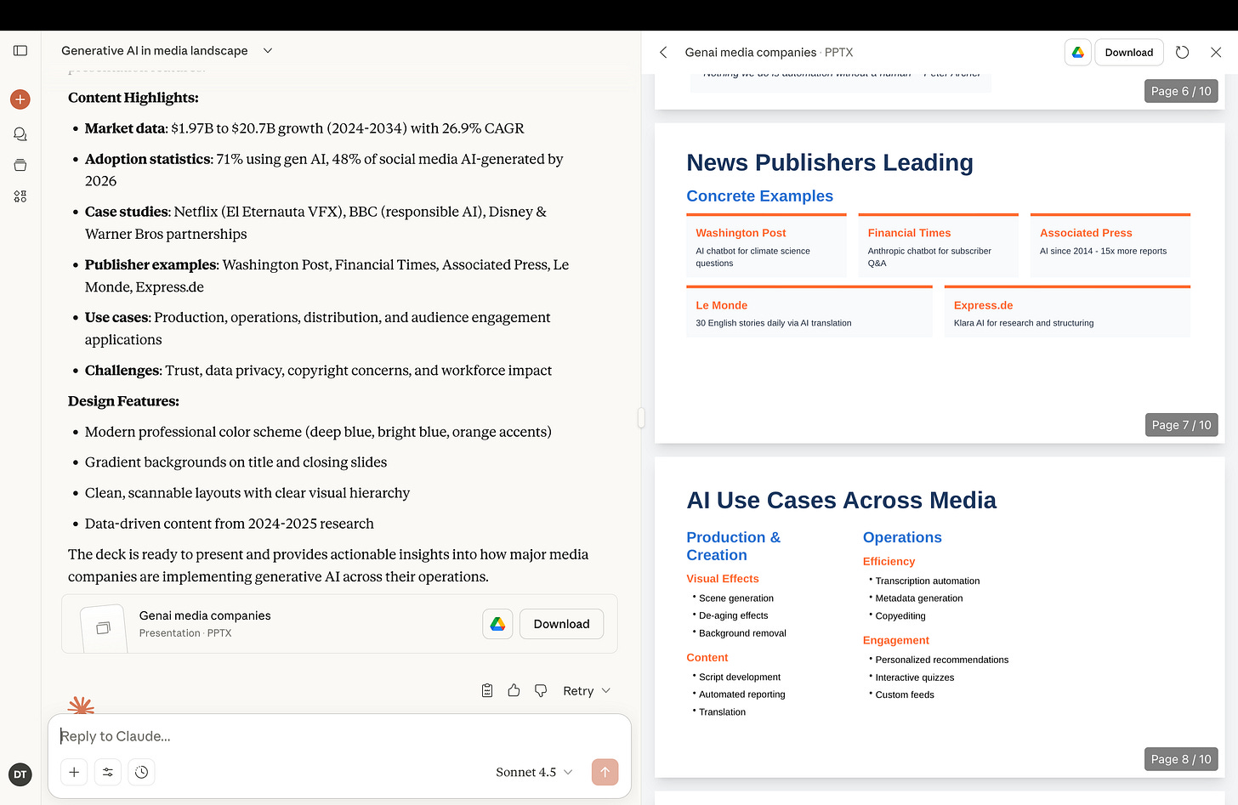Click the Reply to Claude input field
Image resolution: width=1238 pixels, height=805 pixels.
(x=340, y=736)
